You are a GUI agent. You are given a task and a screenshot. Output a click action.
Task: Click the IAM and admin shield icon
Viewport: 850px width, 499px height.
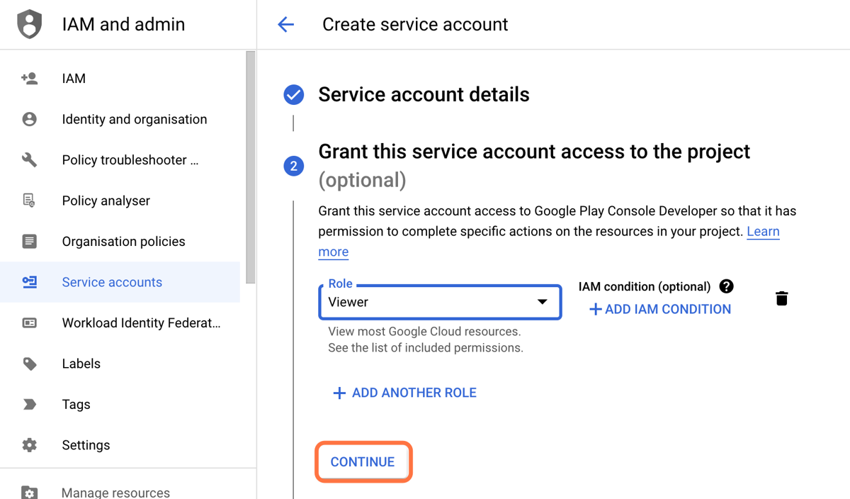pos(29,24)
